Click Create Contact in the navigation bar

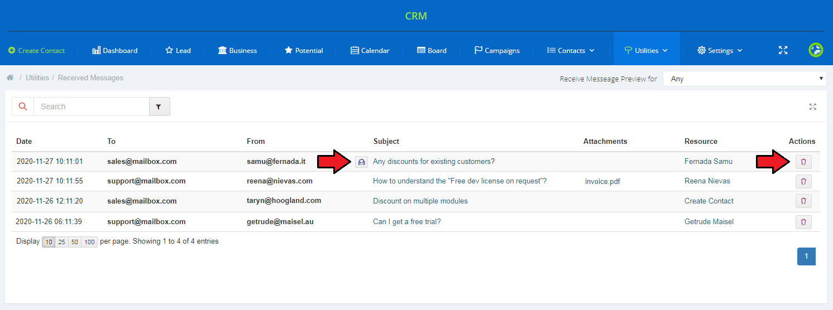coord(37,50)
